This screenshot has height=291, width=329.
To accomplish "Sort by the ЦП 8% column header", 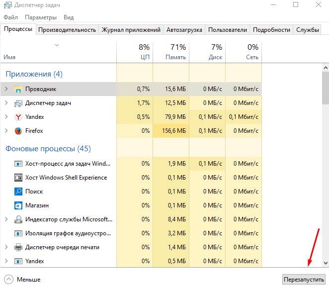I will click(x=135, y=53).
